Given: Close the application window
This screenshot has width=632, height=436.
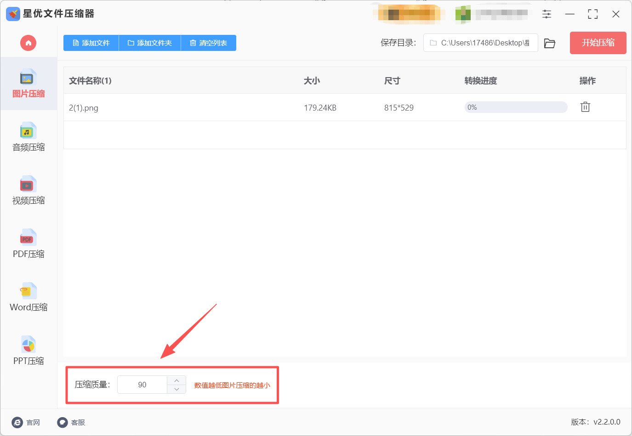Looking at the screenshot, I should pos(616,14).
